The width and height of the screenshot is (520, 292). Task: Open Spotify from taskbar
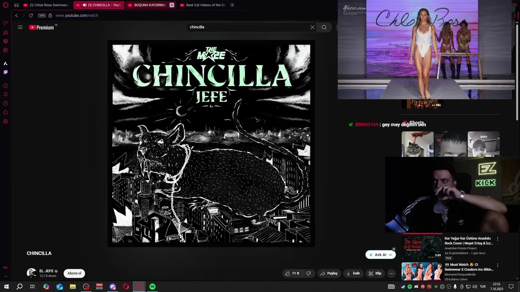[152, 287]
